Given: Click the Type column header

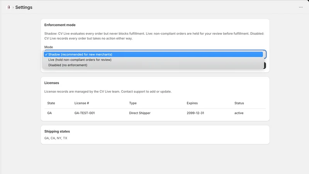Looking at the screenshot, I should tap(133, 103).
